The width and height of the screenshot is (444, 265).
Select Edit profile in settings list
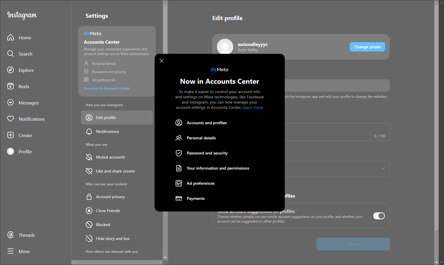117,118
